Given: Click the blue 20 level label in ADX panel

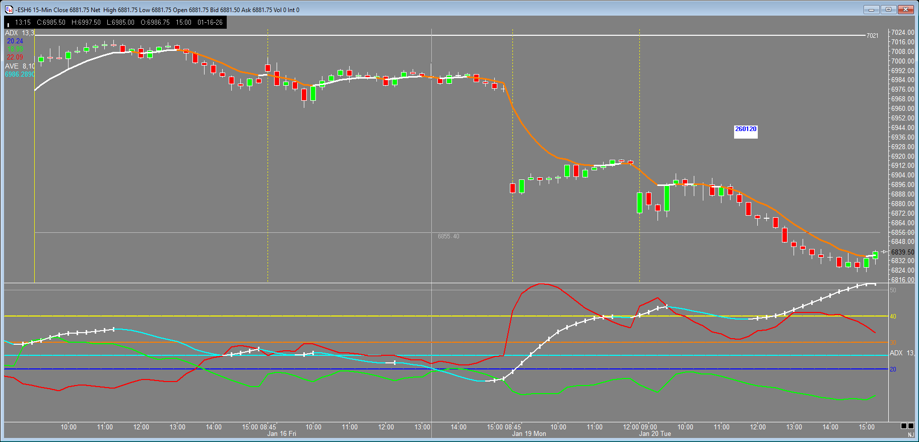Looking at the screenshot, I should 893,369.
